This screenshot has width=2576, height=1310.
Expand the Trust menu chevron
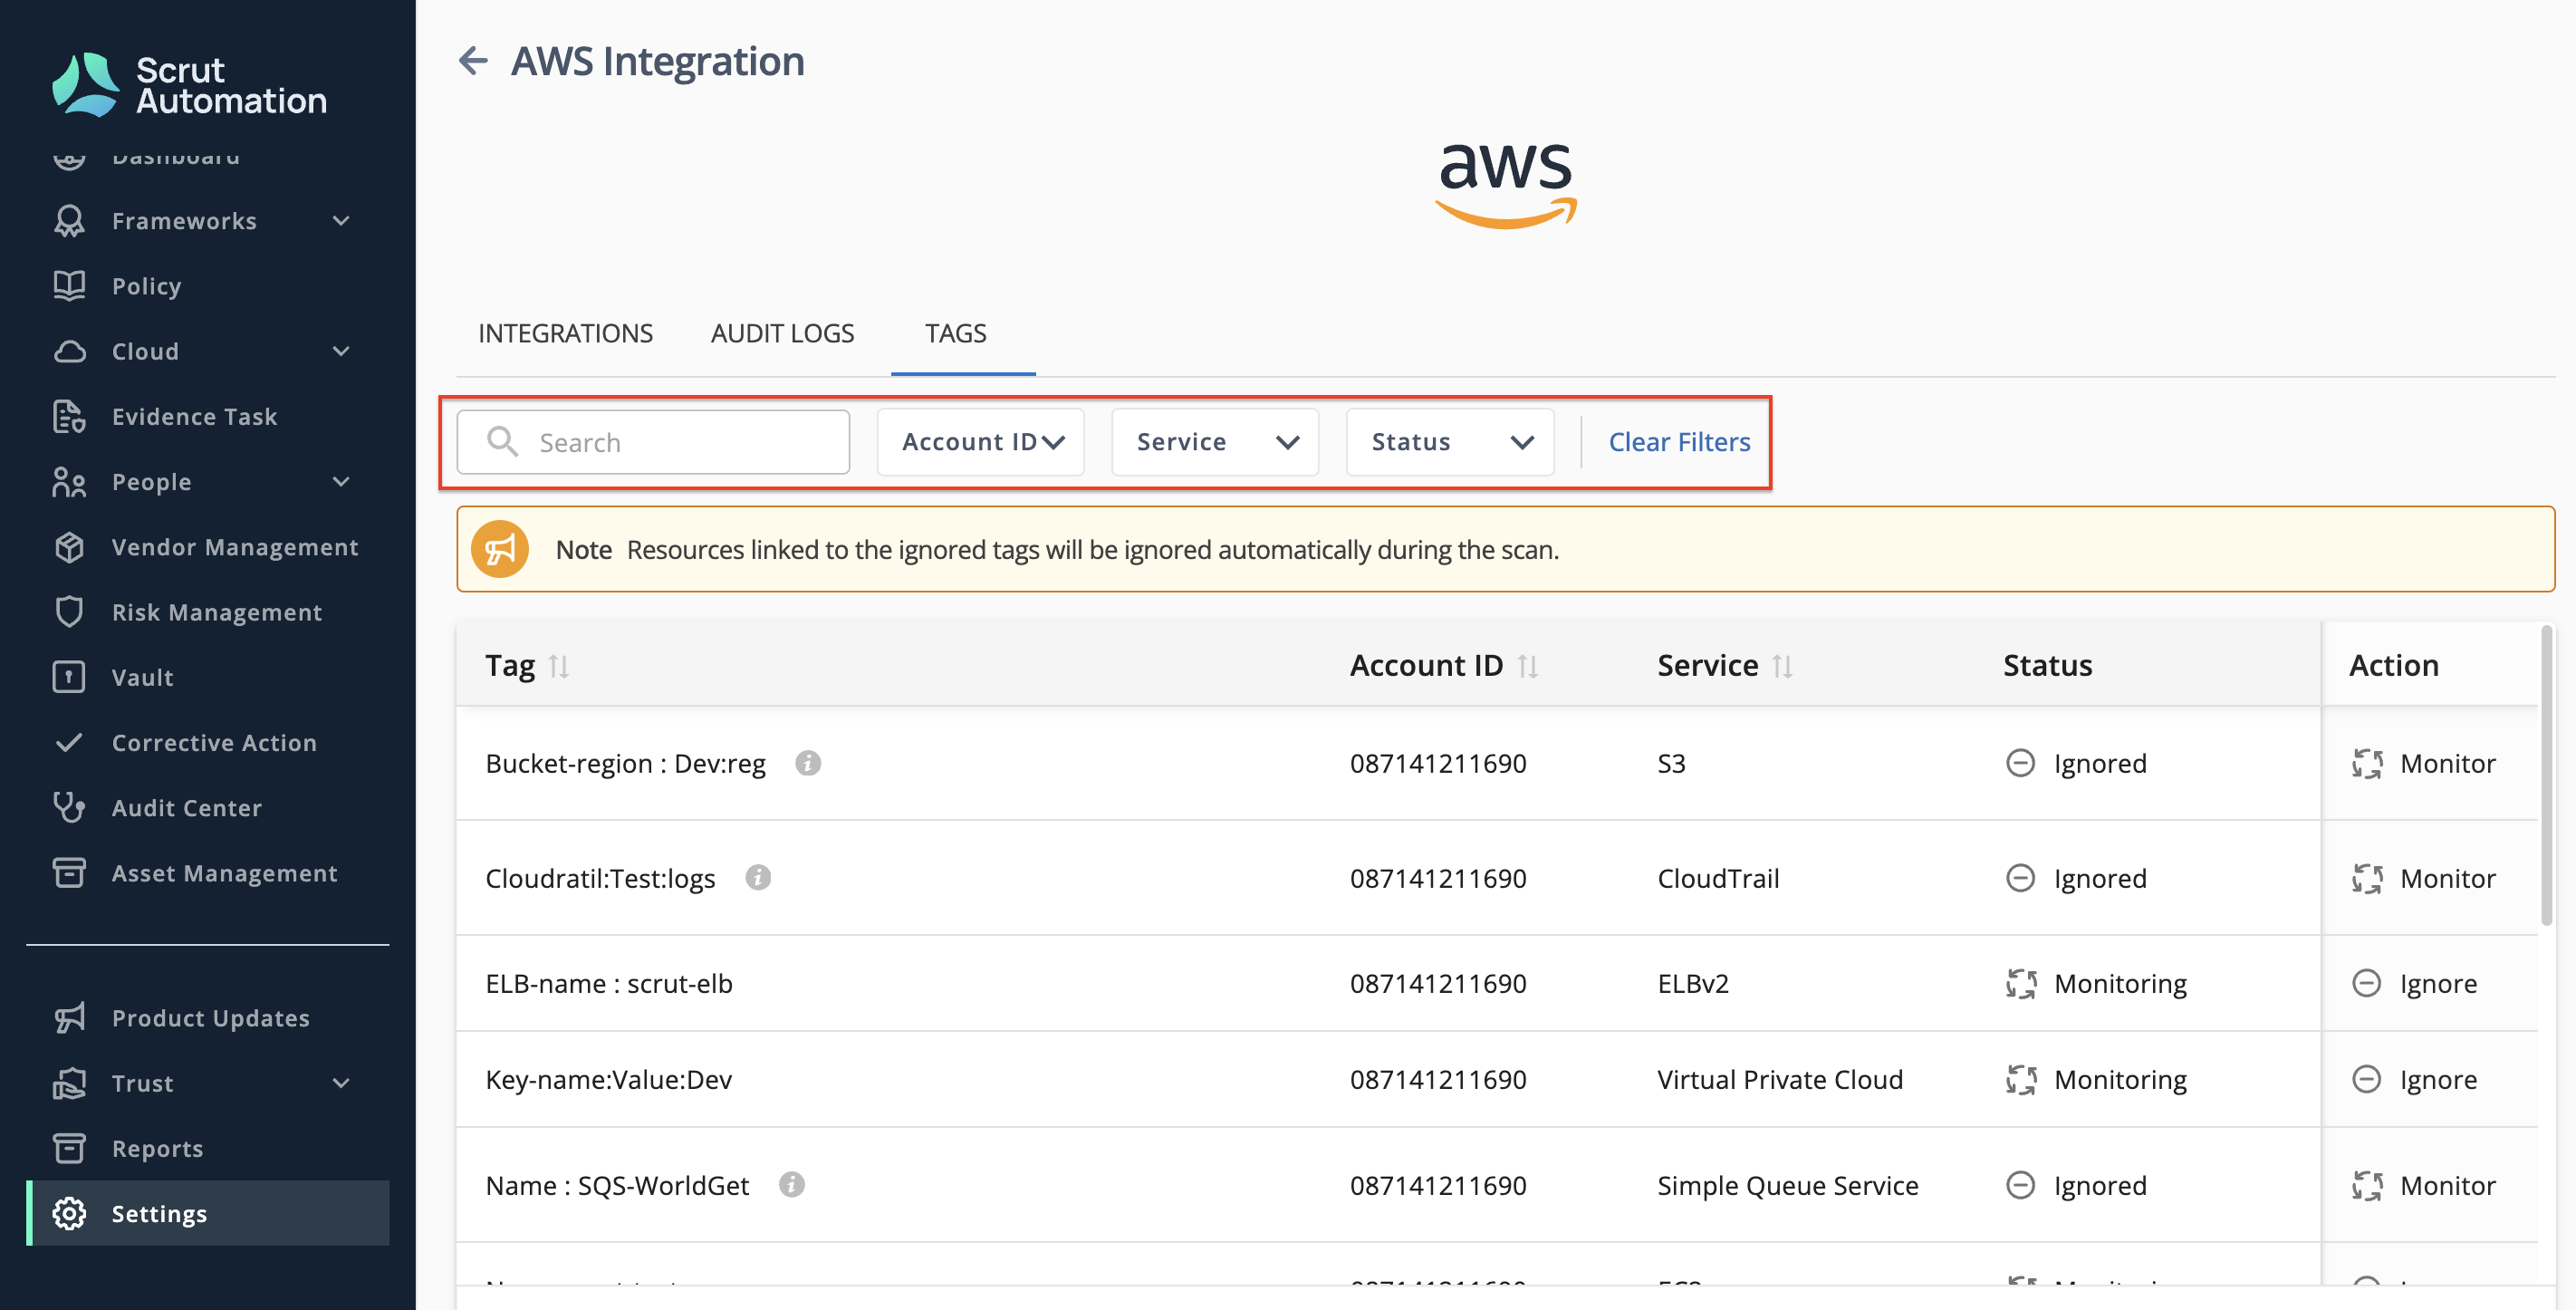[341, 1083]
